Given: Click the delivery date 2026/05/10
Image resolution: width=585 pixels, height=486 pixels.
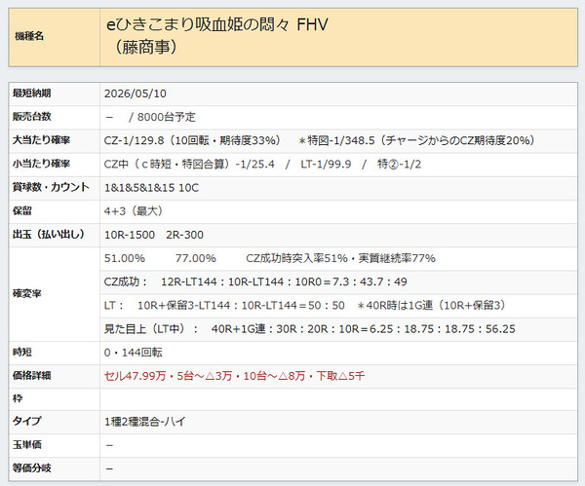Looking at the screenshot, I should (x=136, y=93).
